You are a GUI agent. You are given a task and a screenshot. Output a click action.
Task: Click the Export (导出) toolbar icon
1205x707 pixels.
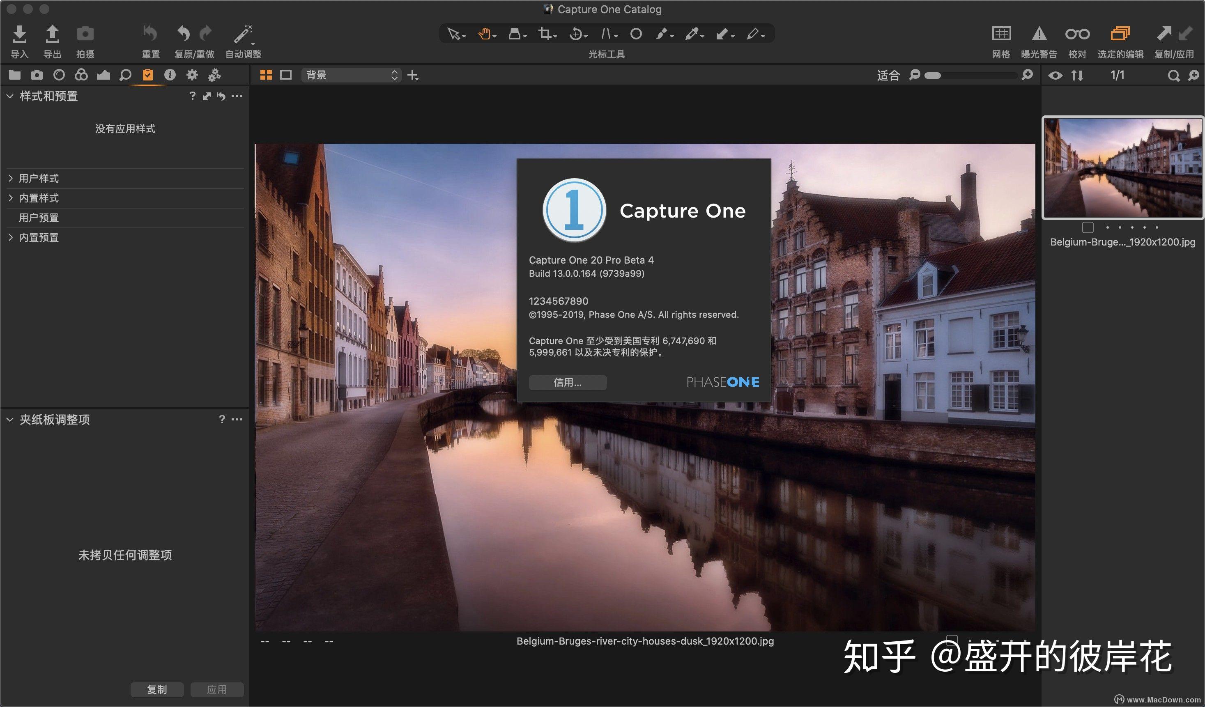[52, 34]
